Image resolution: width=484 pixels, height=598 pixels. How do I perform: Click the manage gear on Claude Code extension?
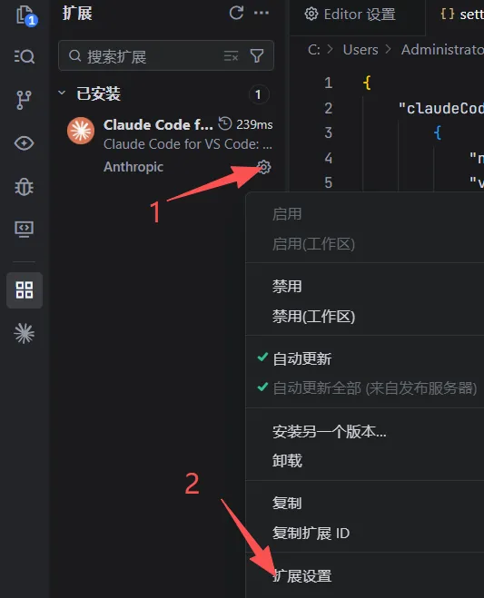pyautogui.click(x=264, y=167)
